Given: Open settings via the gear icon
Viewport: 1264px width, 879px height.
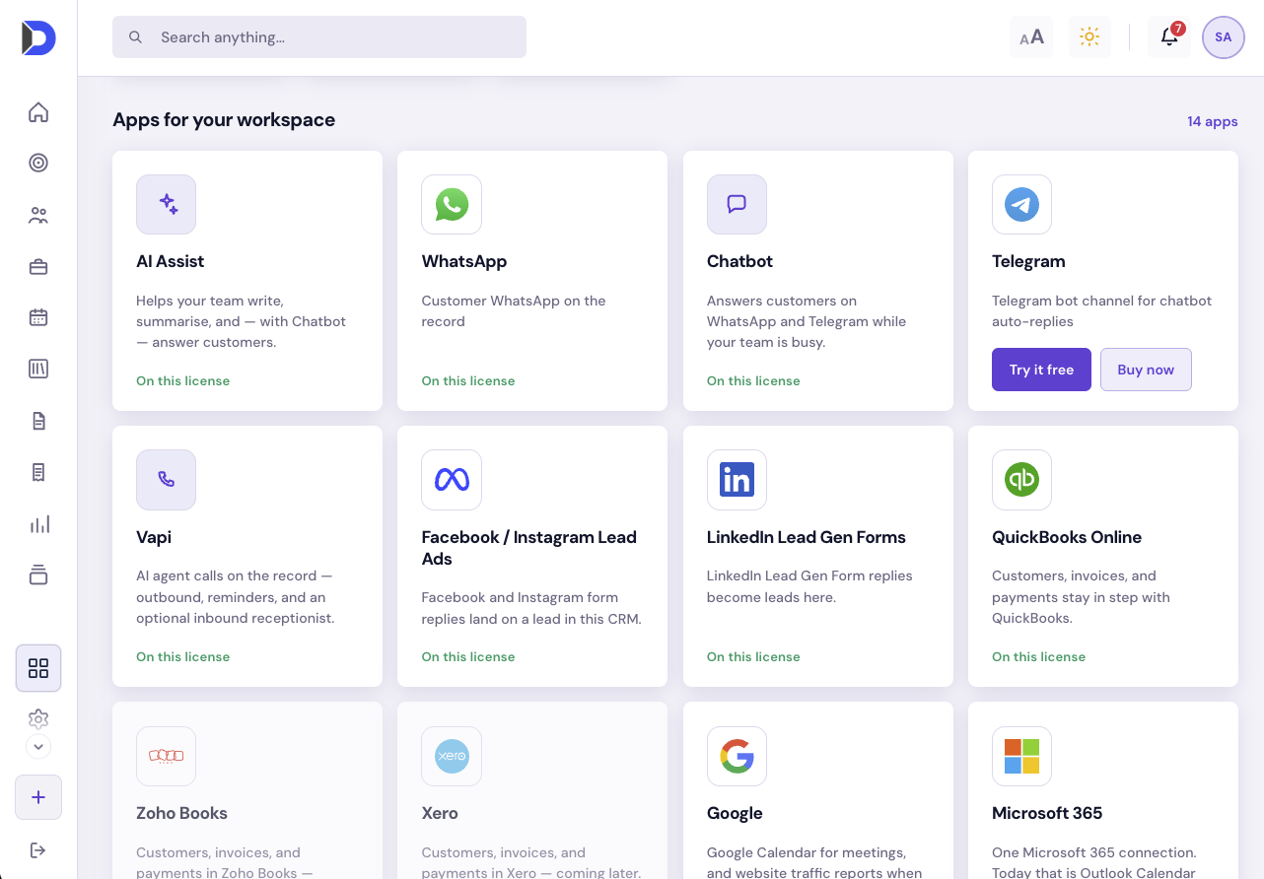Looking at the screenshot, I should [38, 718].
